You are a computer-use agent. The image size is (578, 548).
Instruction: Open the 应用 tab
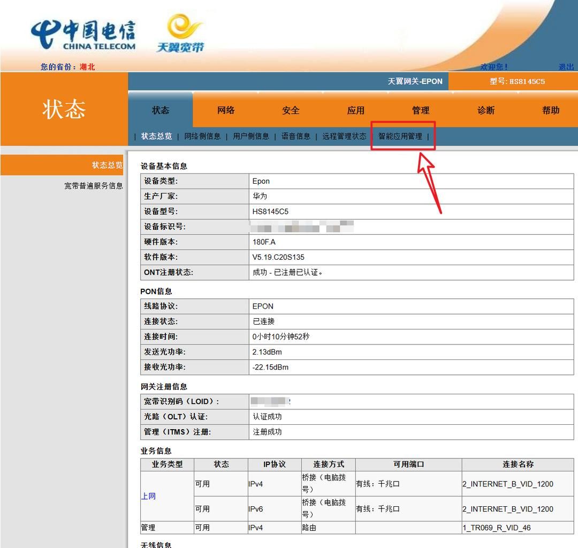(356, 110)
